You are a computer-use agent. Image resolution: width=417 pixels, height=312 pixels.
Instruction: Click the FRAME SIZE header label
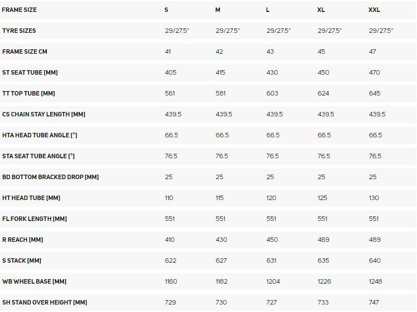19,10
